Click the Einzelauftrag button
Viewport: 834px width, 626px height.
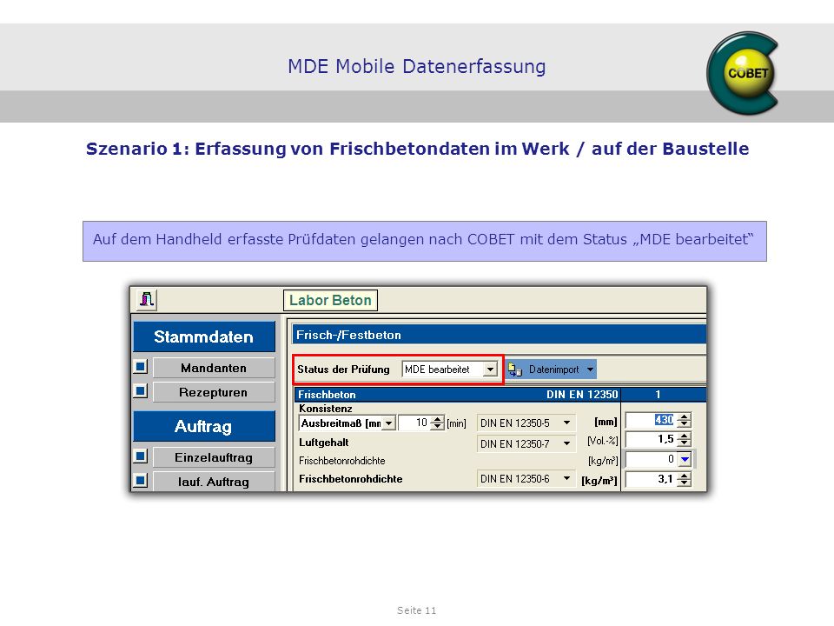[x=214, y=457]
